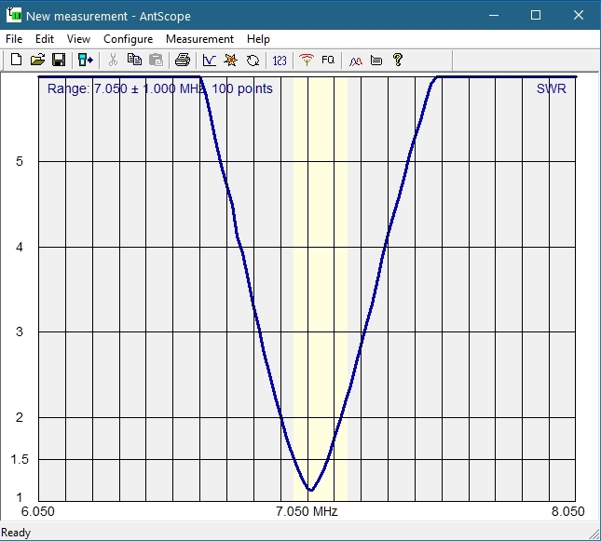Image resolution: width=601 pixels, height=541 pixels.
Task: Copy using the toolbar copy icon
Action: point(134,60)
